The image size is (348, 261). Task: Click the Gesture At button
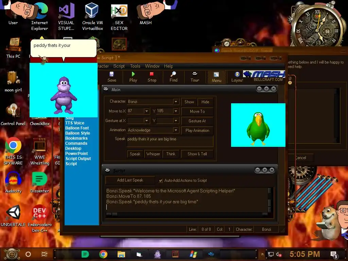click(197, 121)
